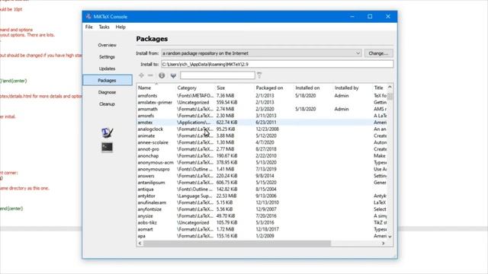The image size is (488, 274).
Task: Click the 6/23/2011 packaged date cell
Action: pos(266,123)
